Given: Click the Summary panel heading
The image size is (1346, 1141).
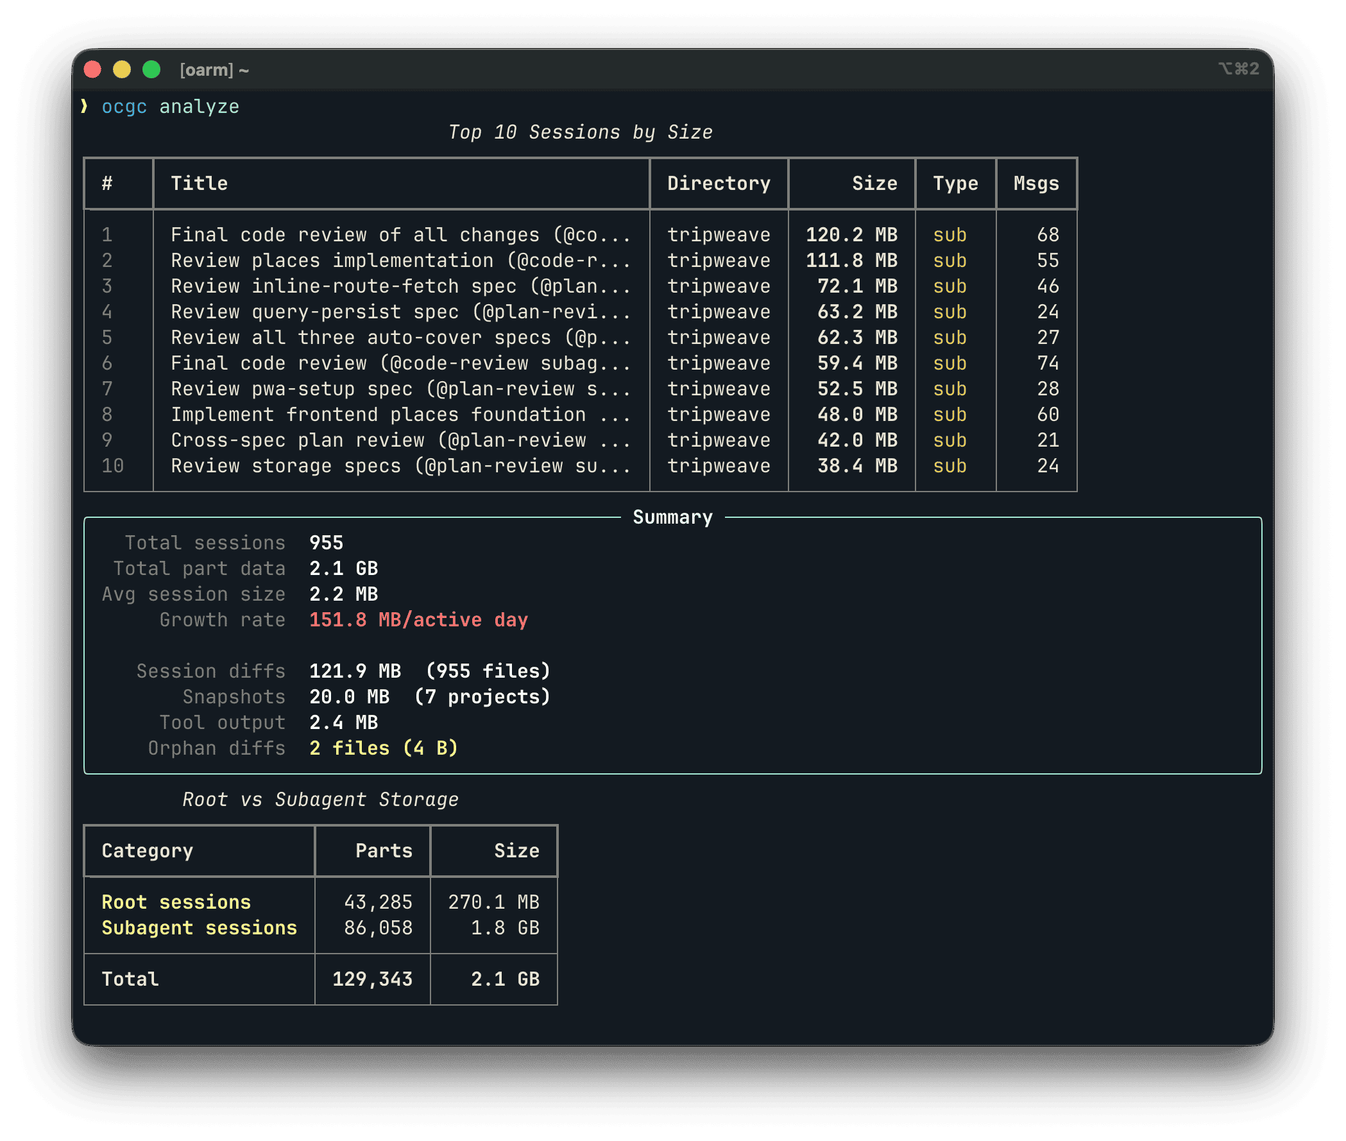Looking at the screenshot, I should [672, 517].
